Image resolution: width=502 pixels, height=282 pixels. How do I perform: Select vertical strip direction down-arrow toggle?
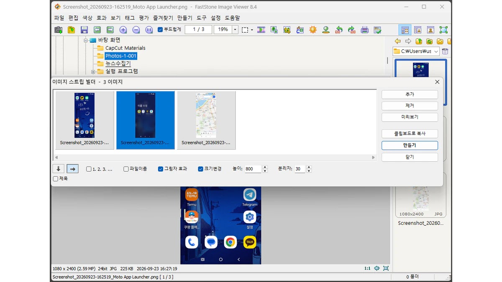click(x=59, y=169)
